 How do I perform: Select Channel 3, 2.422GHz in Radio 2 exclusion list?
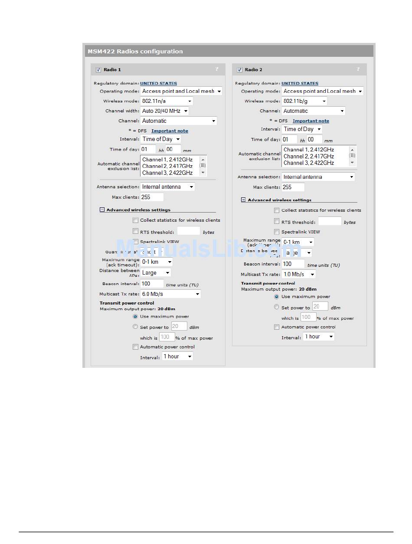(309, 163)
